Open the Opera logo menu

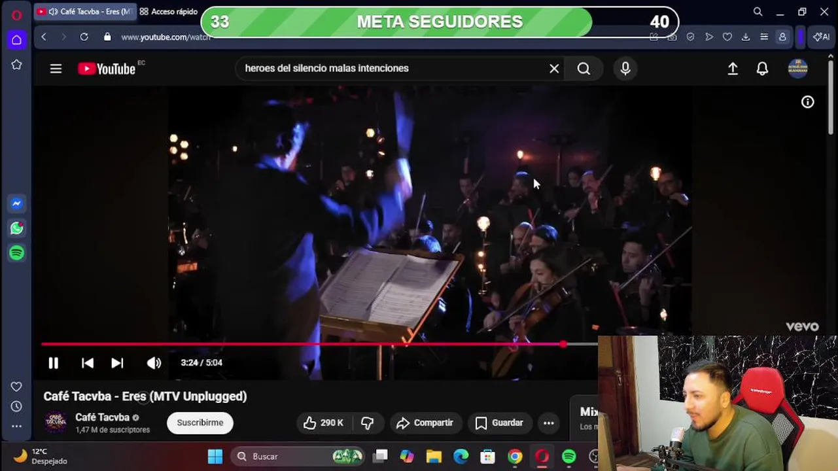click(16, 14)
